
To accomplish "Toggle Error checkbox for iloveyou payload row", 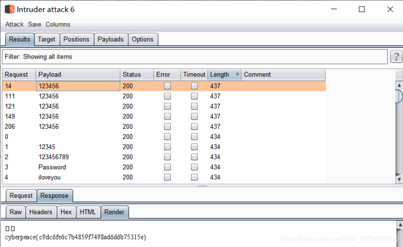I will click(x=167, y=177).
